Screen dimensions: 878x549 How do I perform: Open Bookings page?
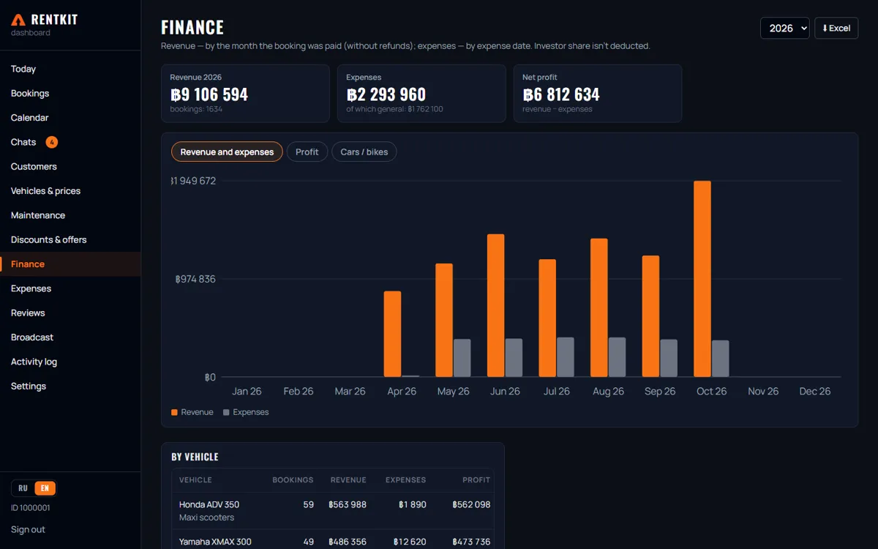(x=70, y=93)
